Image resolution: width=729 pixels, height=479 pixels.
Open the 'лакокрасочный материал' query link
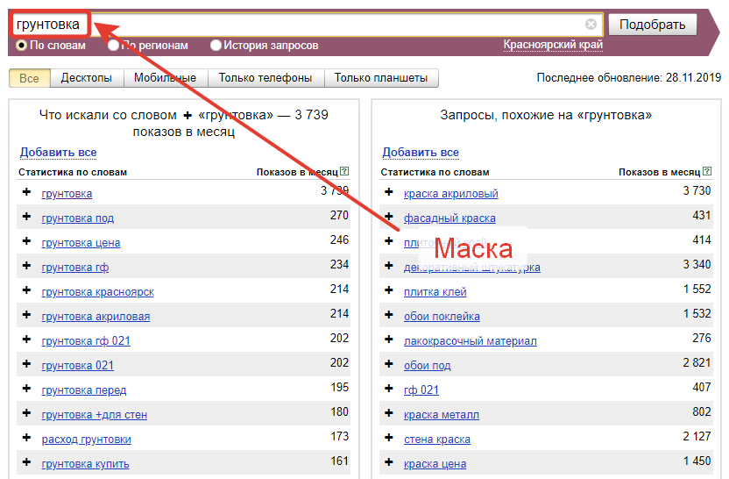[x=471, y=340]
